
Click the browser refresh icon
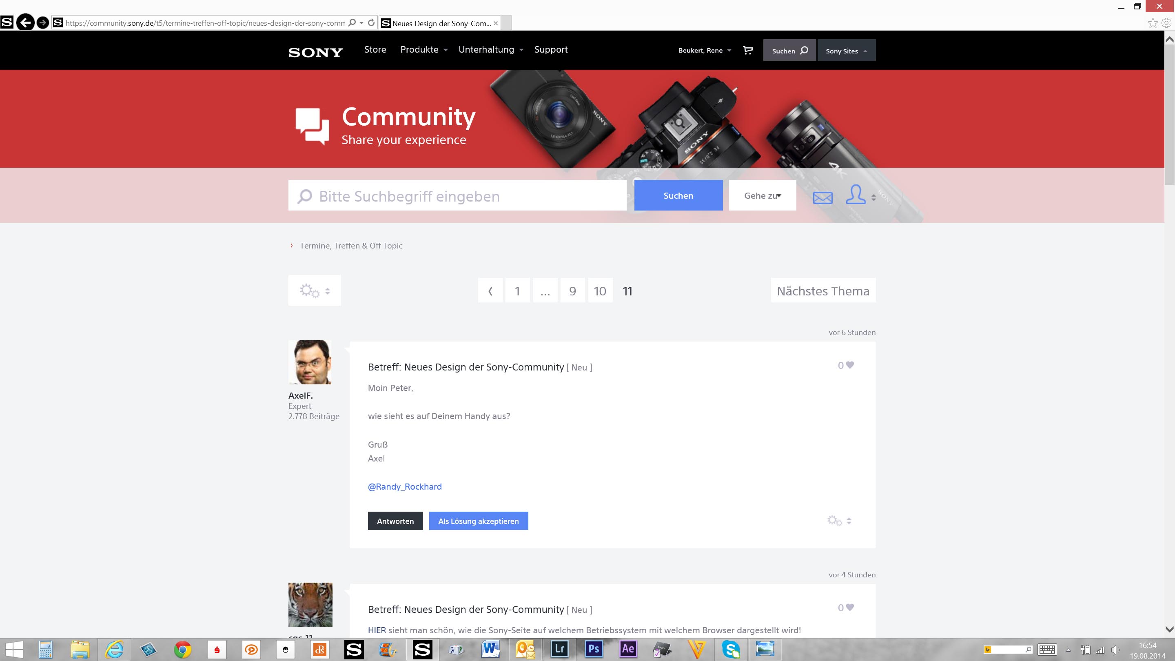371,23
